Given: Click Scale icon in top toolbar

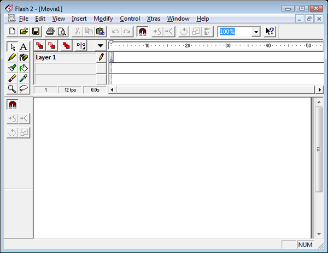Looking at the screenshot, I should pos(196,32).
